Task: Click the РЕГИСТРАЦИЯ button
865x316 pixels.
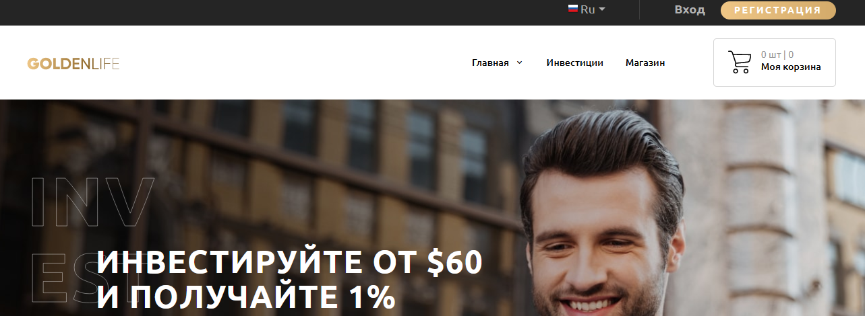Action: [778, 10]
